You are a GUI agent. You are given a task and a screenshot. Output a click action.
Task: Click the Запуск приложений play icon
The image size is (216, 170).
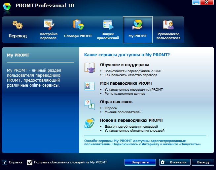coord(108,25)
